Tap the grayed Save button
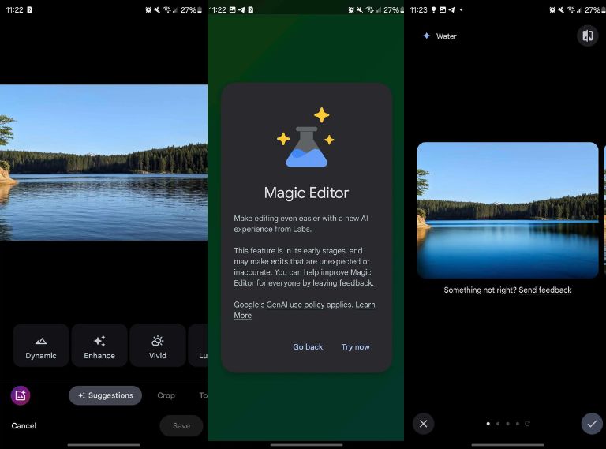 (181, 425)
